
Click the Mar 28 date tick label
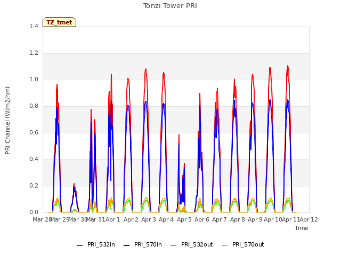42,219
